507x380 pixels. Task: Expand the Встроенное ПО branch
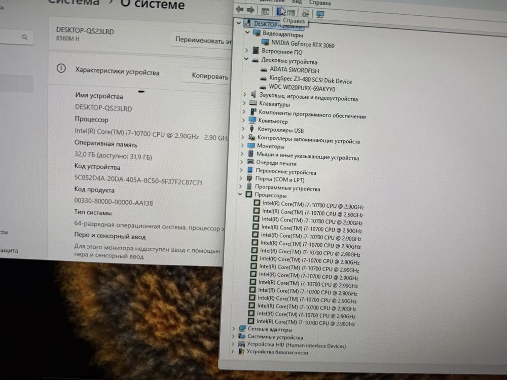tap(246, 50)
